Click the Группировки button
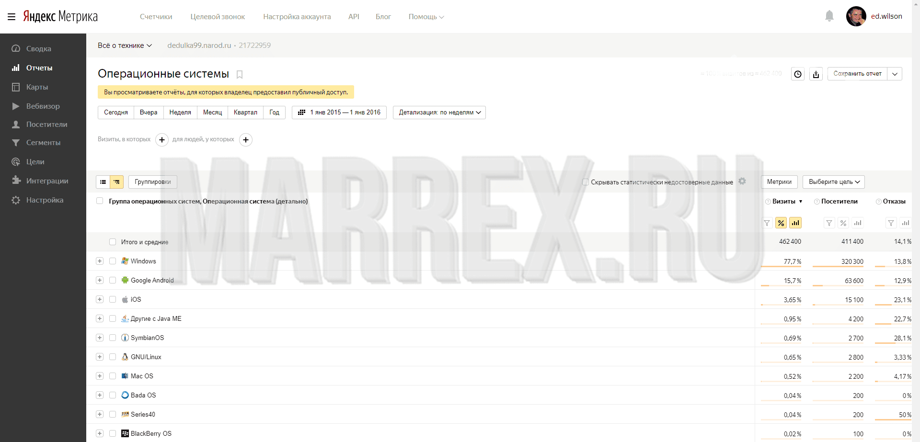This screenshot has height=442, width=920. [153, 182]
